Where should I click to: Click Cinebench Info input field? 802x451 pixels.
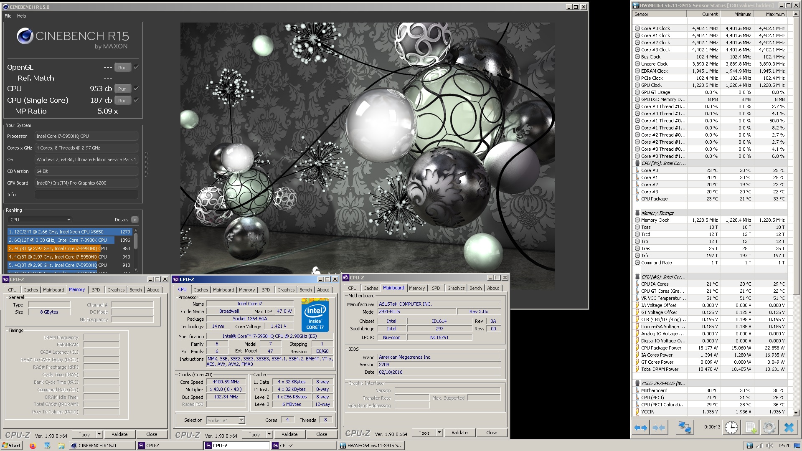(86, 195)
